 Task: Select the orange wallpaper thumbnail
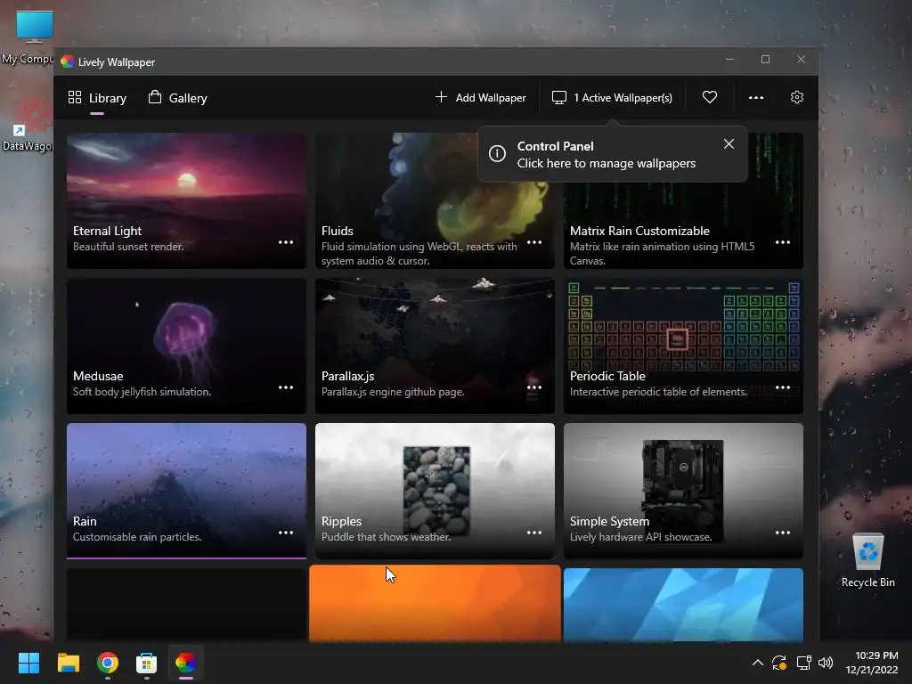[x=435, y=604]
